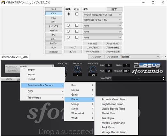Load Bright Grand Piano
Screen dimensions: 167x136
[116, 104]
